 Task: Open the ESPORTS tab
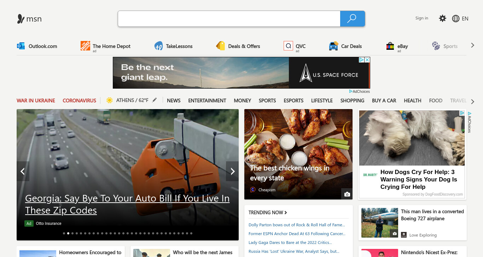pyautogui.click(x=293, y=101)
